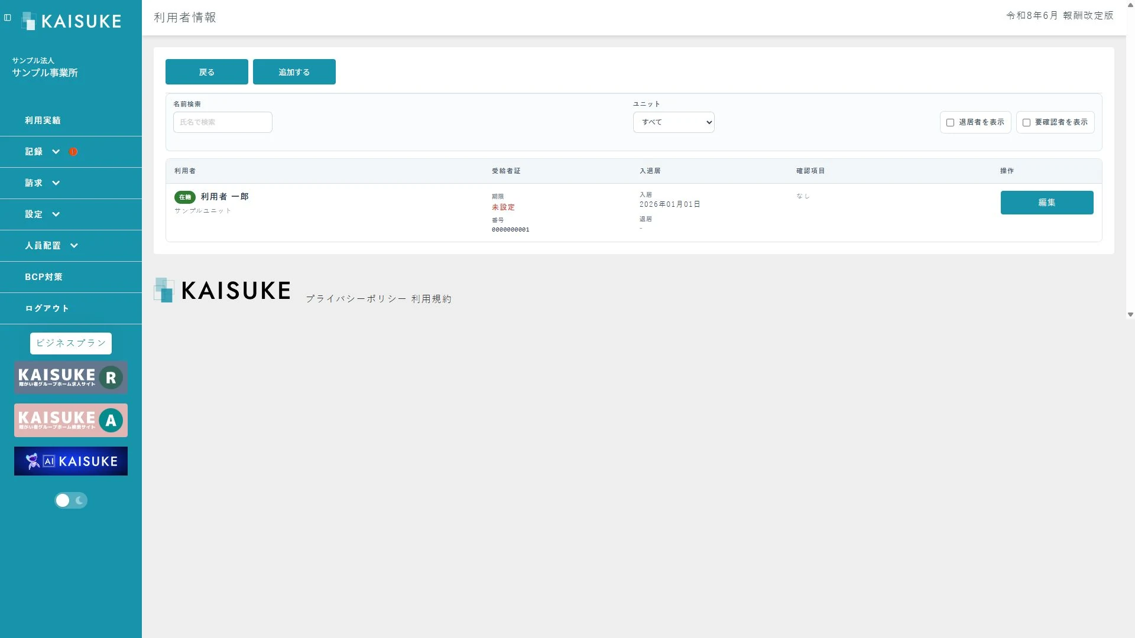The width and height of the screenshot is (1135, 638).
Task: Click 編集 for 利用者 一郎
Action: coord(1047,203)
